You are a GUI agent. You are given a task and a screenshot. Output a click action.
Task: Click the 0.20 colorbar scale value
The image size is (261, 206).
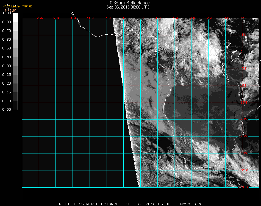pos(7,83)
